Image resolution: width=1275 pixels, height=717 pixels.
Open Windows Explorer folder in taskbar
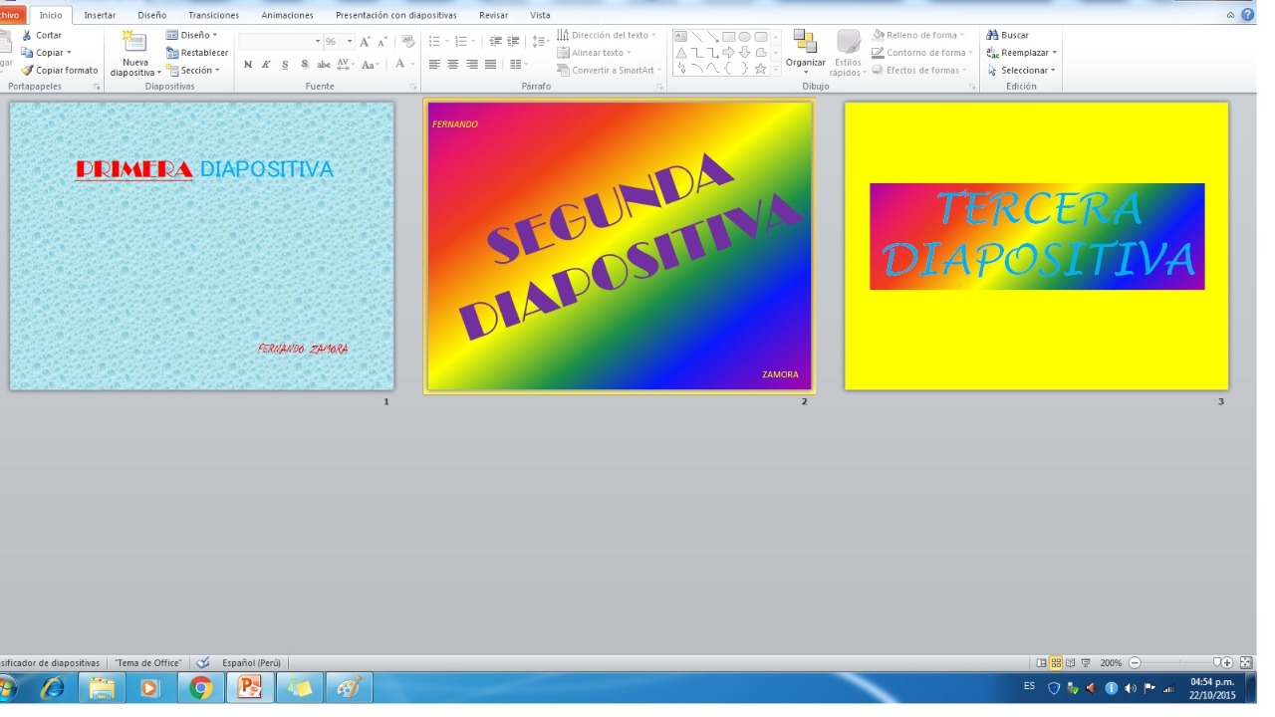102,688
